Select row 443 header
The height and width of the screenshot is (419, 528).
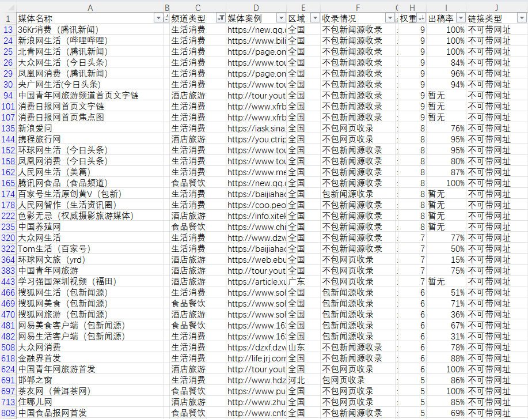click(x=8, y=282)
